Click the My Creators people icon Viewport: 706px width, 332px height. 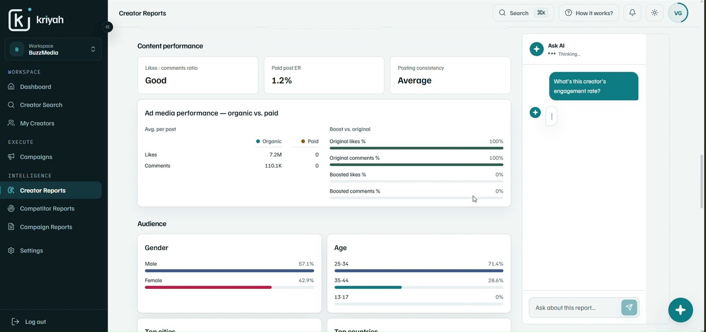pyautogui.click(x=11, y=123)
